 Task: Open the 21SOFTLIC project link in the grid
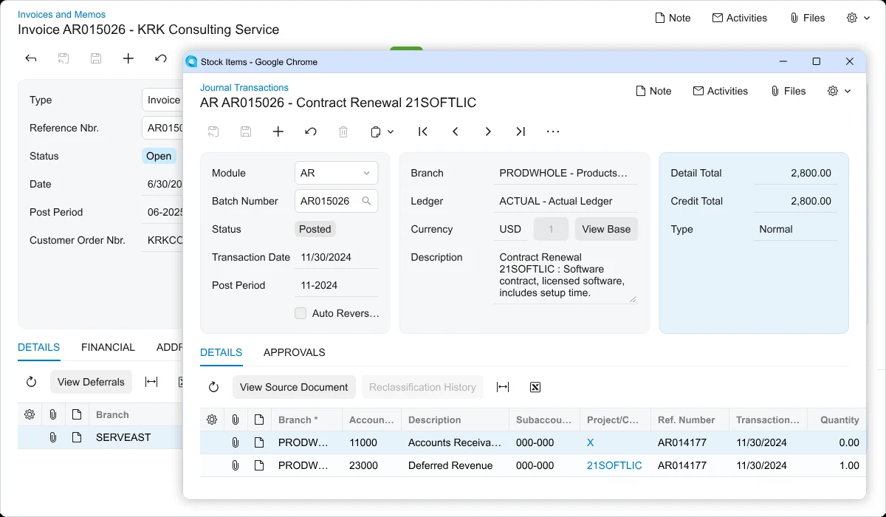tap(614, 465)
